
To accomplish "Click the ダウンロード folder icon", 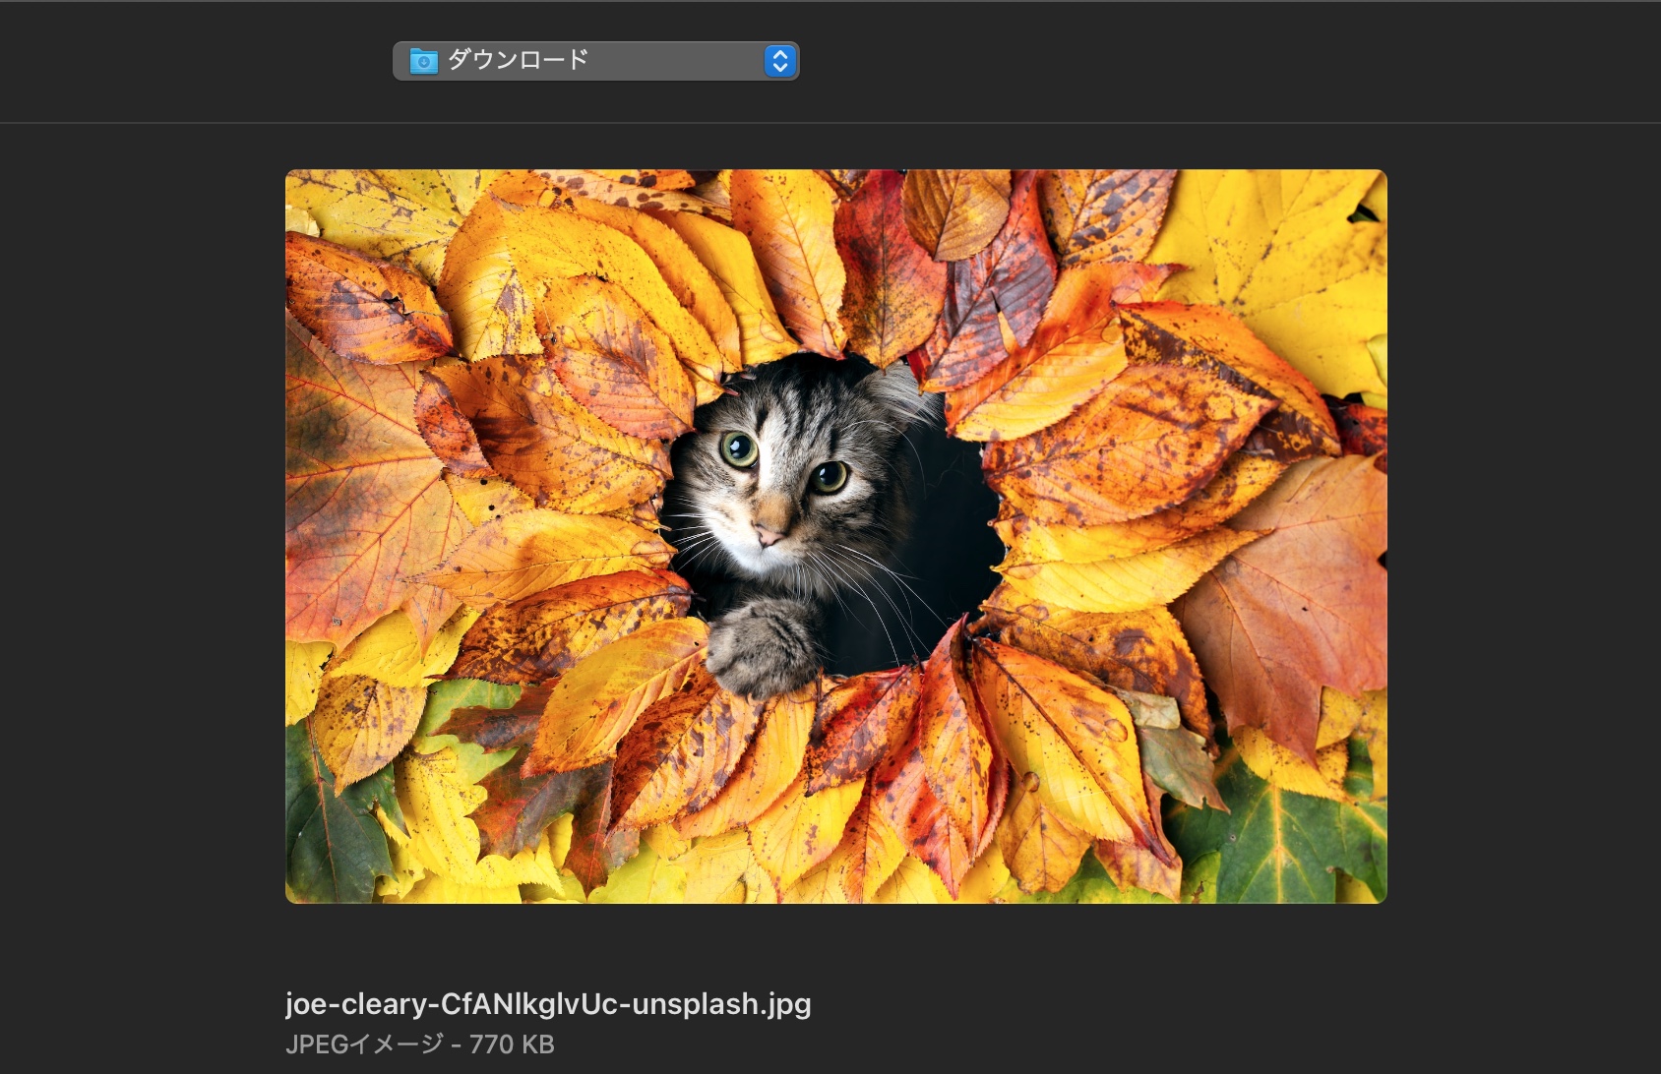I will click(x=423, y=61).
